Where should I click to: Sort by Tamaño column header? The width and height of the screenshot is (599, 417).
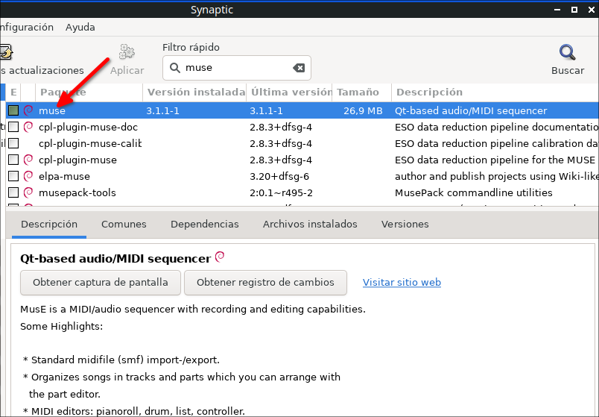pyautogui.click(x=362, y=93)
